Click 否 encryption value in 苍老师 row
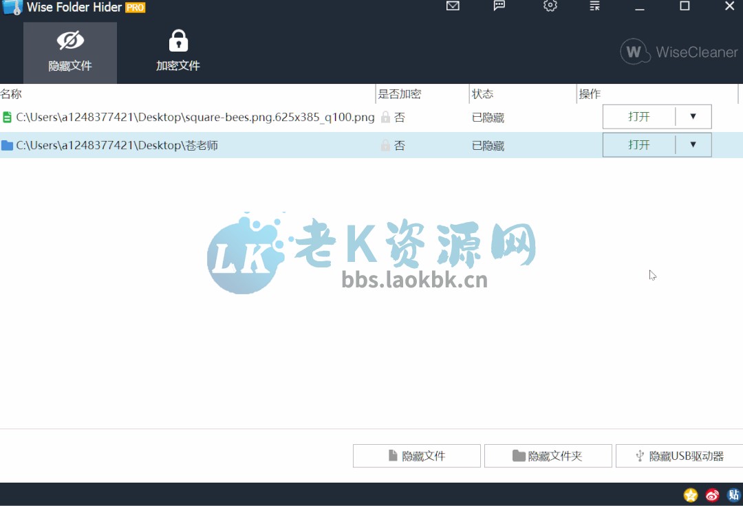The height and width of the screenshot is (506, 743). coord(400,146)
